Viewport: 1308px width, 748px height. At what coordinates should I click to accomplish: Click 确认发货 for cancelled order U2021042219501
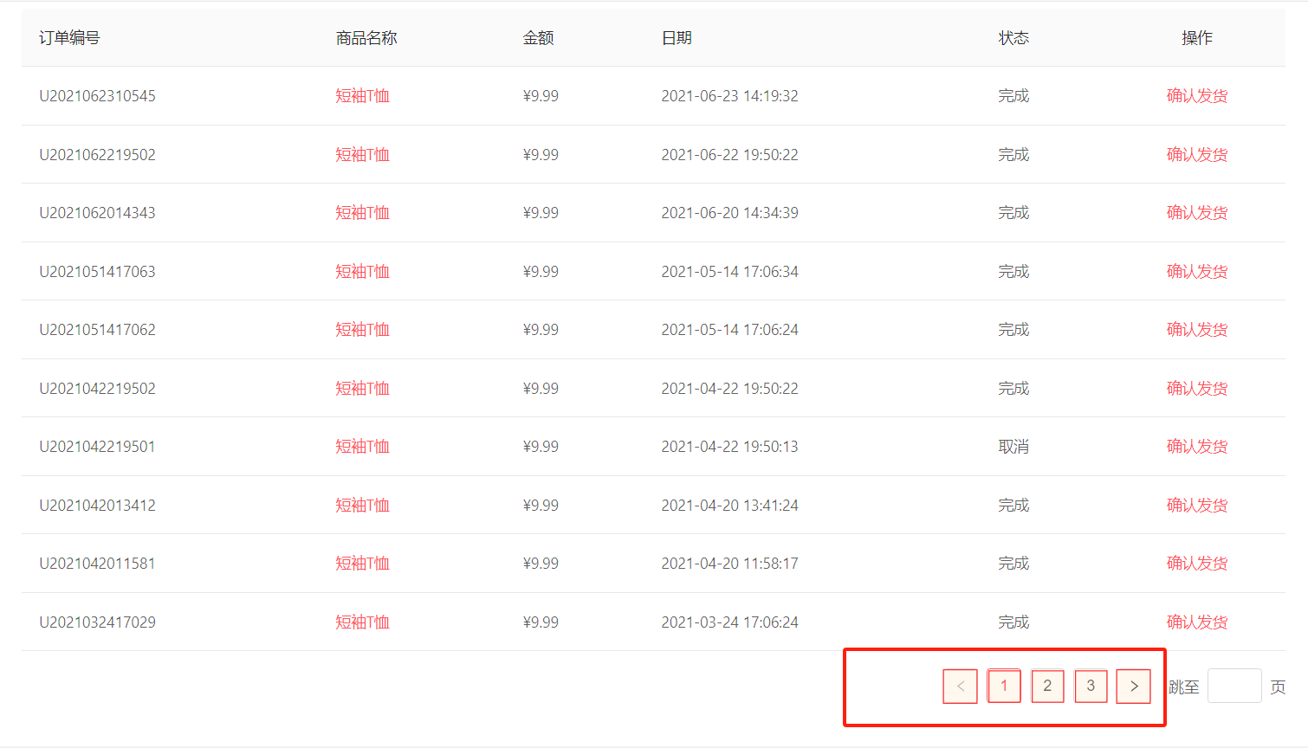[x=1196, y=447]
